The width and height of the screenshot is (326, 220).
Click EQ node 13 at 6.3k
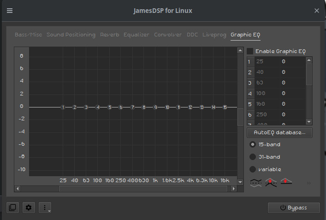tap(202, 107)
